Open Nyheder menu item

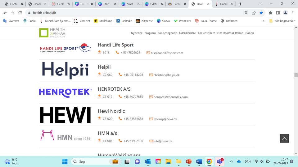(x=137, y=33)
